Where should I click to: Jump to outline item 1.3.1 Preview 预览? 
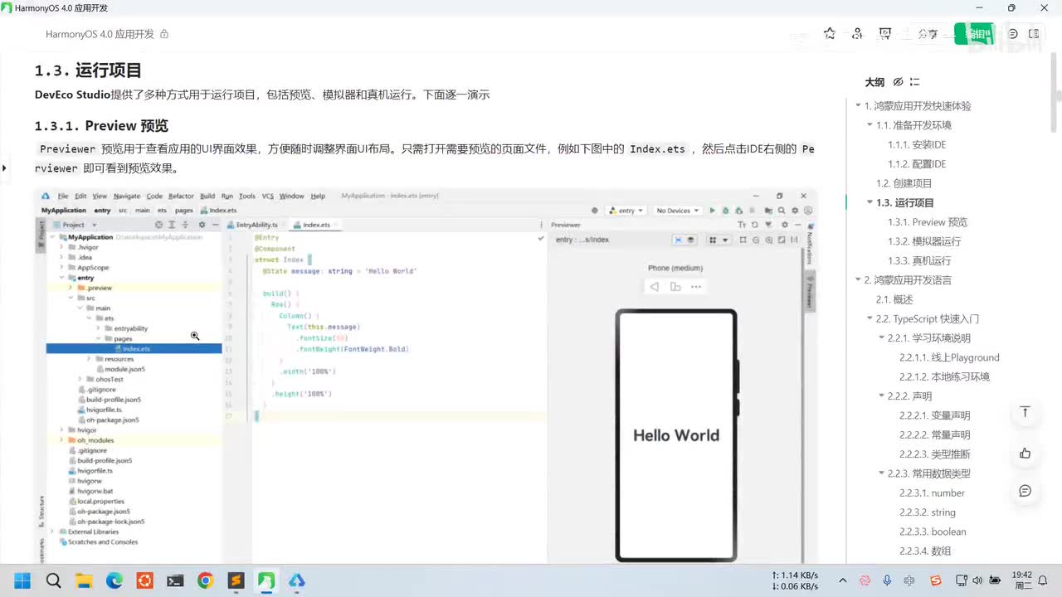928,222
